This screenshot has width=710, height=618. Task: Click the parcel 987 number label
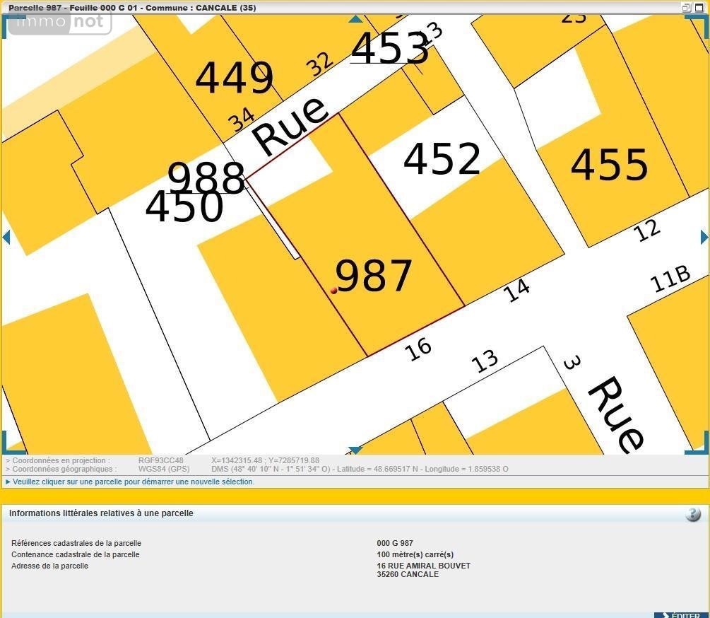click(x=374, y=276)
